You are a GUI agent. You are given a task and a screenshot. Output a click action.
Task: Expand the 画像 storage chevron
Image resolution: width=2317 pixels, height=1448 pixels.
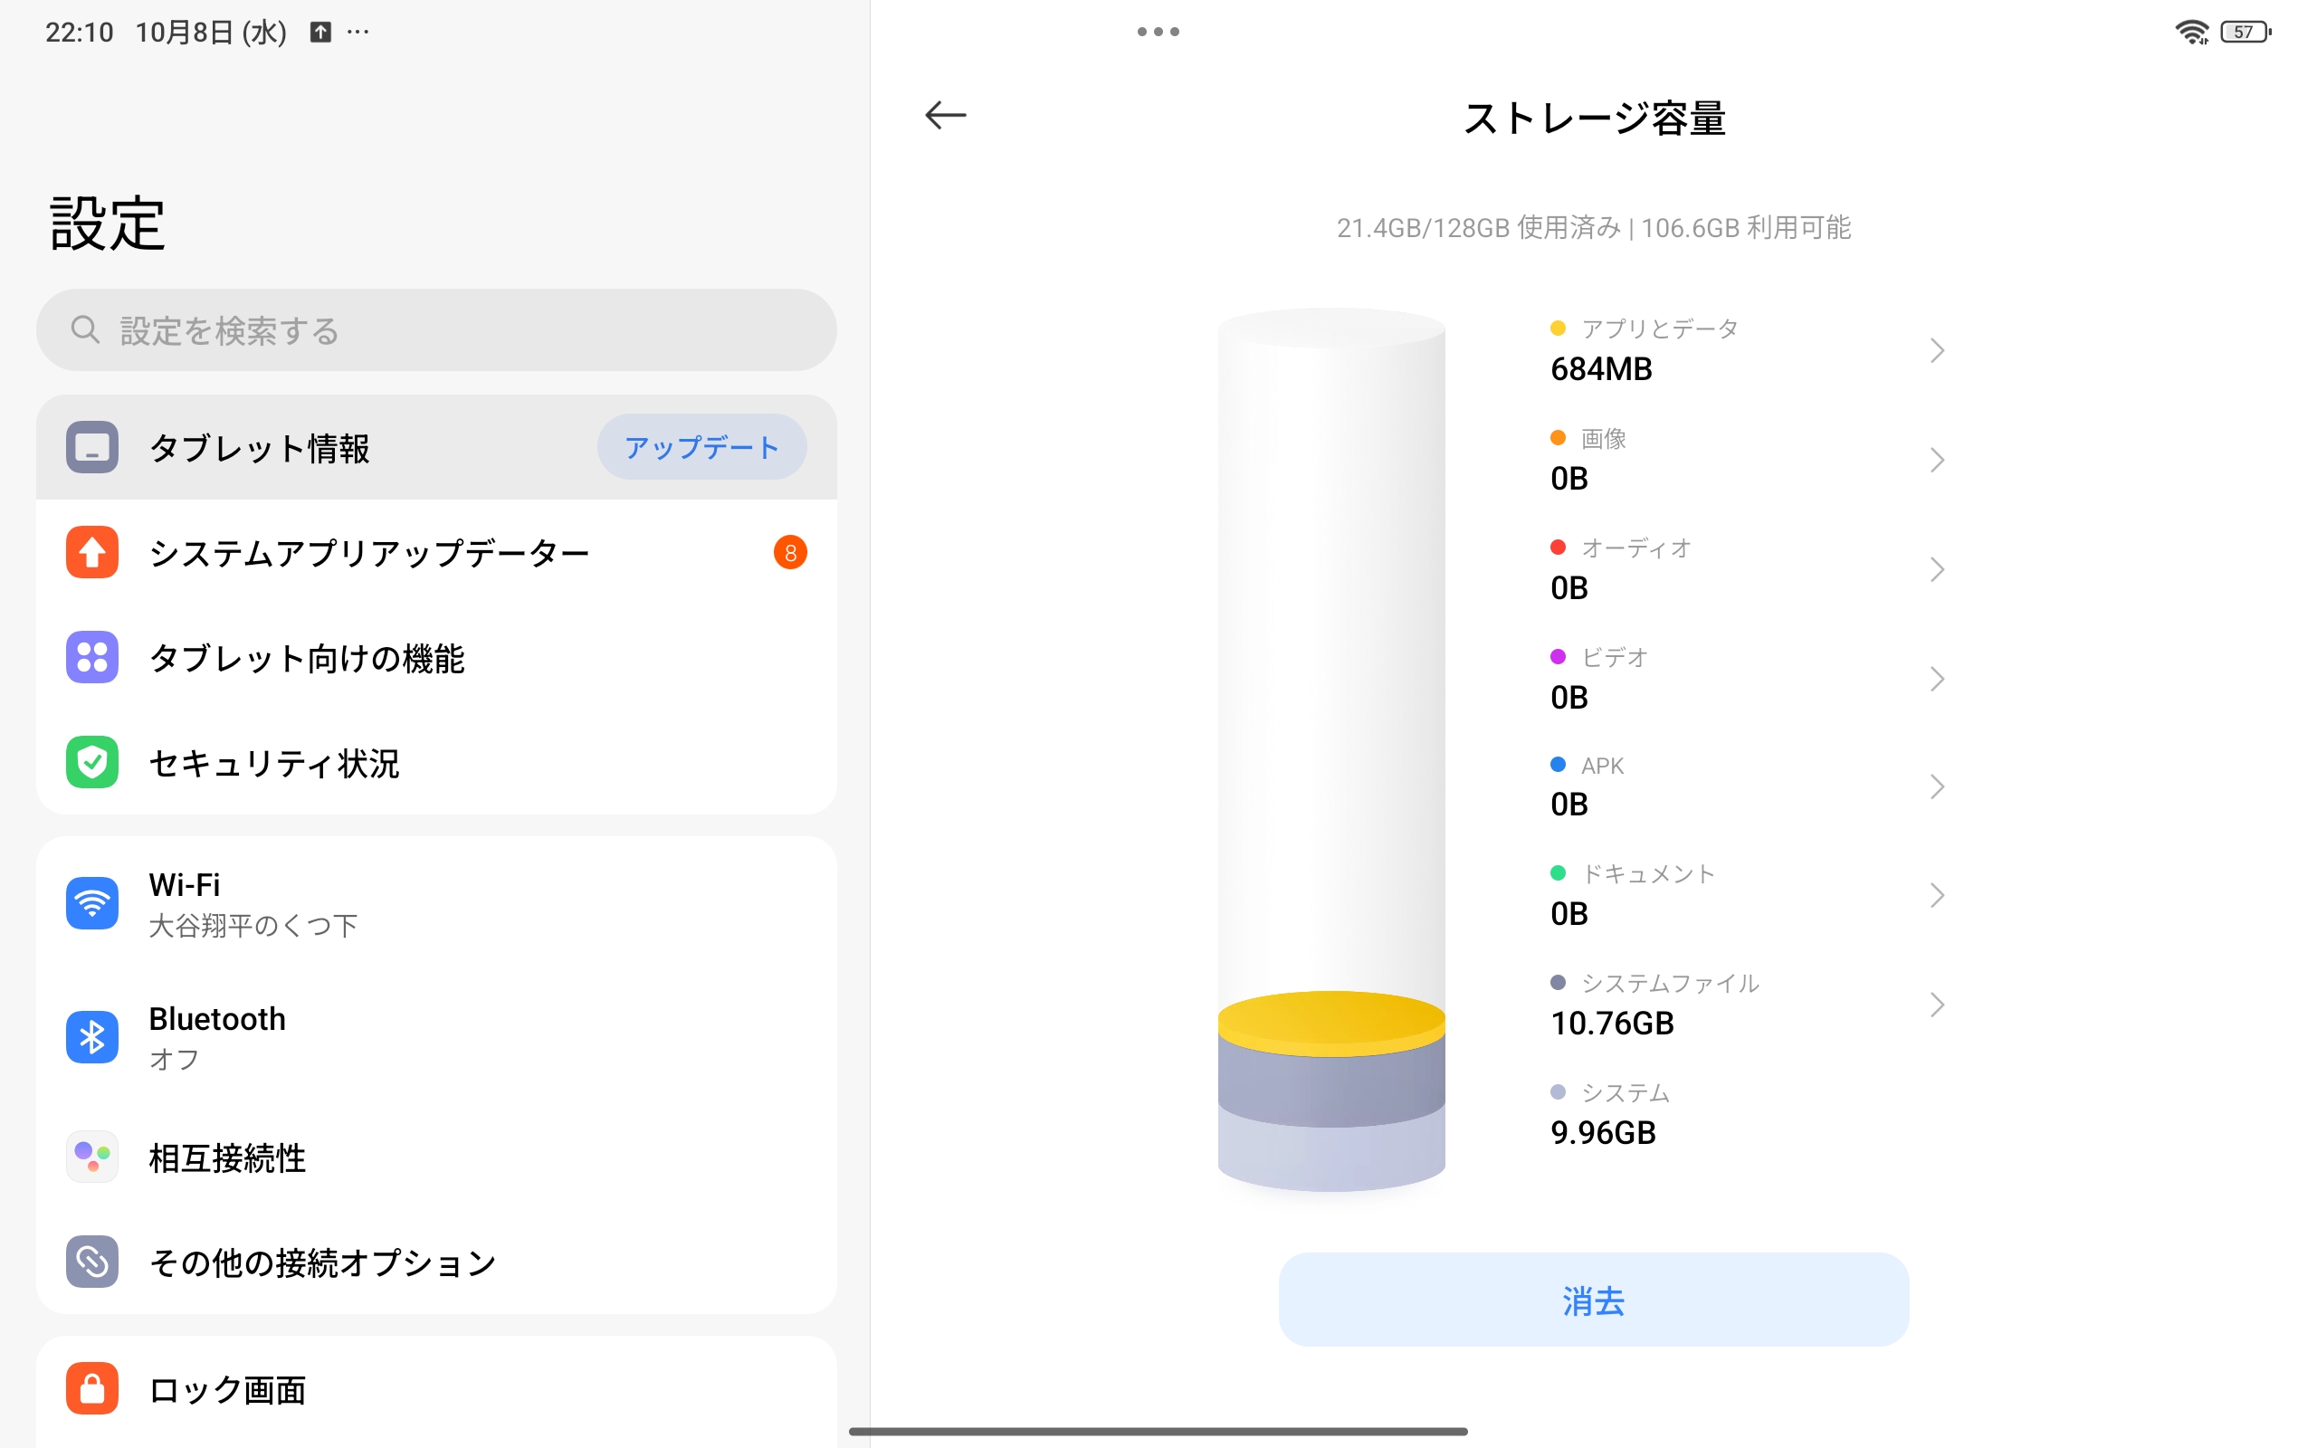(x=1936, y=460)
